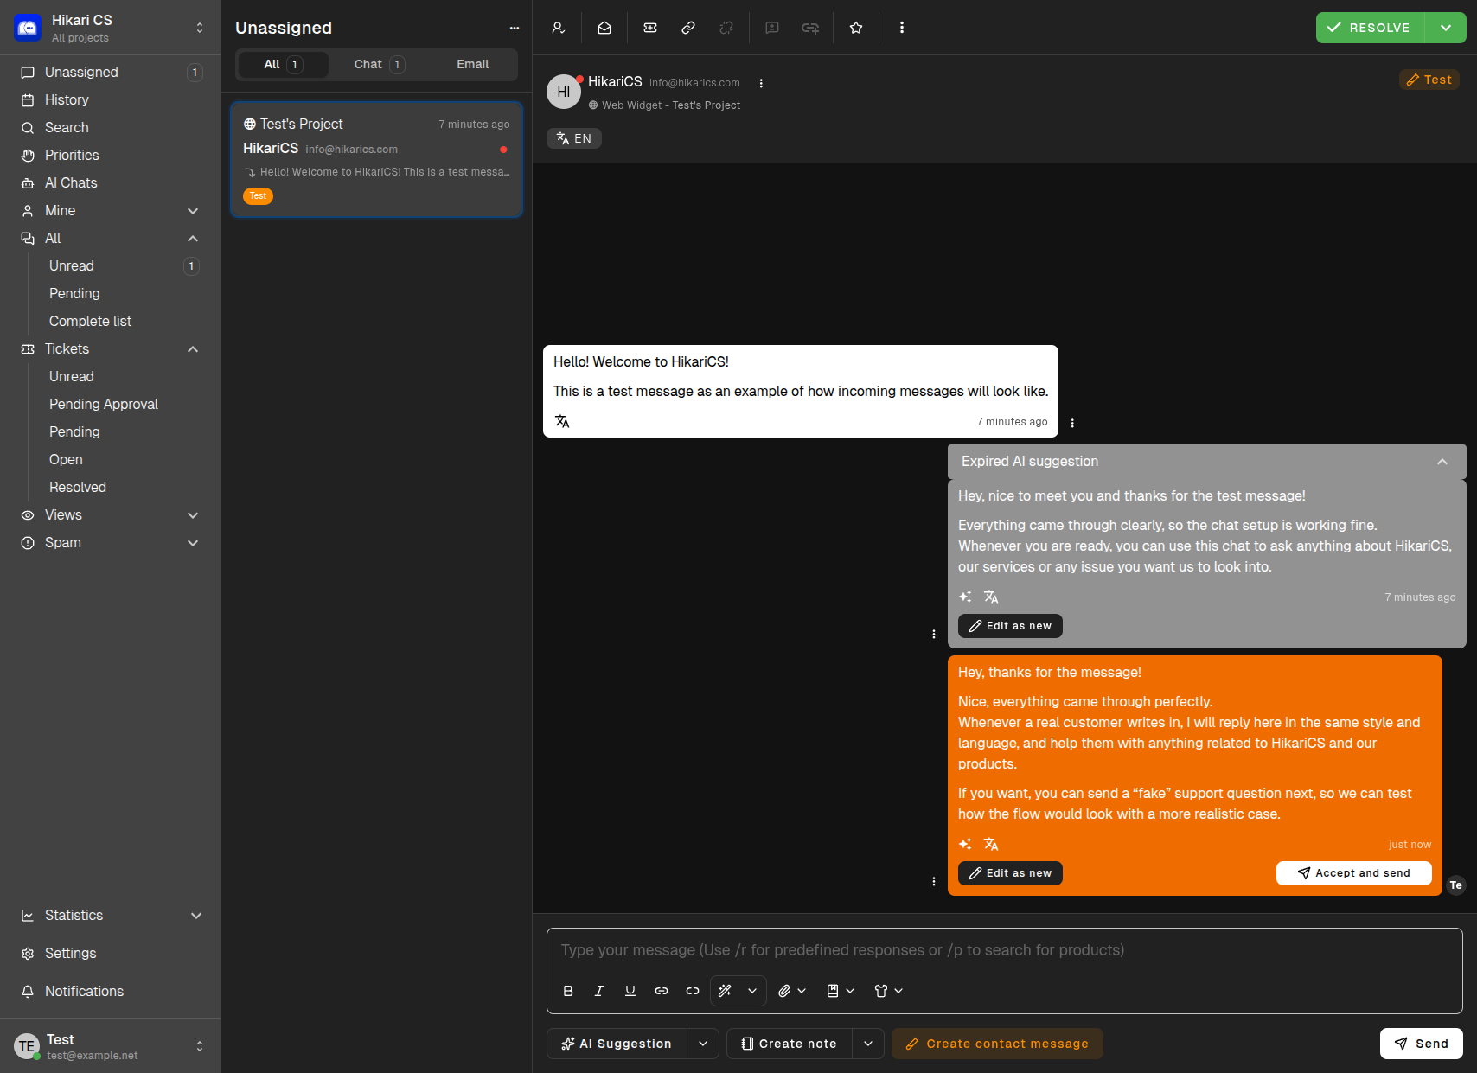Open Priorities in the sidebar
Viewport: 1477px width, 1073px height.
tap(111, 156)
